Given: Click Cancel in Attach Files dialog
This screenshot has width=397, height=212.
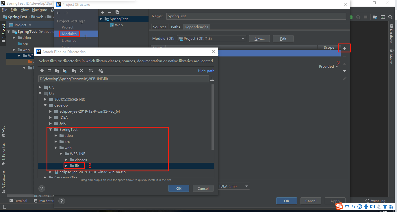Looking at the screenshot, I should click(203, 188).
